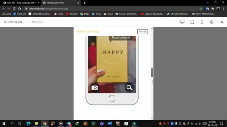
Task: Bookmark this page with the star
Action: [201, 8]
